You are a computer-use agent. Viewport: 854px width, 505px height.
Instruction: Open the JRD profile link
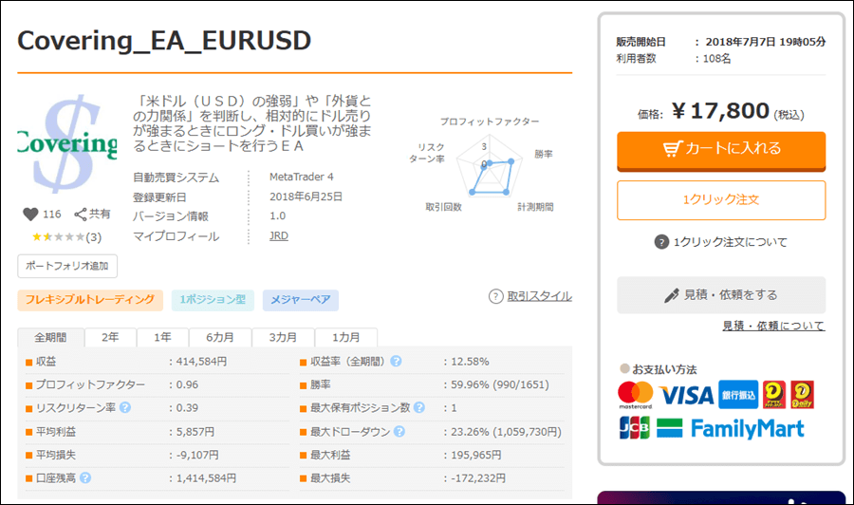tap(279, 236)
